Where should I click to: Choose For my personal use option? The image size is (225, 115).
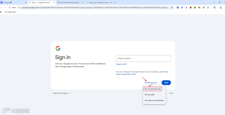pyautogui.click(x=152, y=89)
